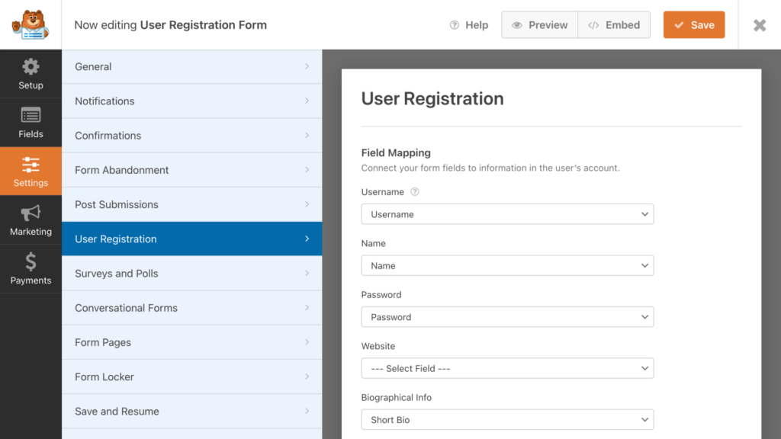Open the Username field mapping dropdown
The height and width of the screenshot is (439, 781).
click(507, 213)
